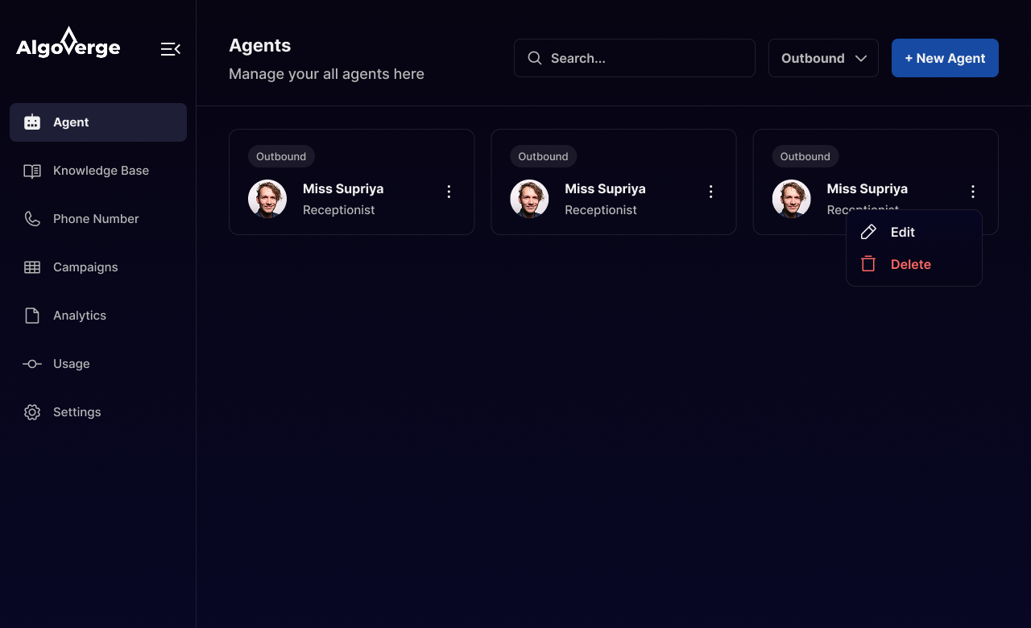Open three-dot menu on second agent card
Viewport: 1031px width, 628px height.
[711, 192]
